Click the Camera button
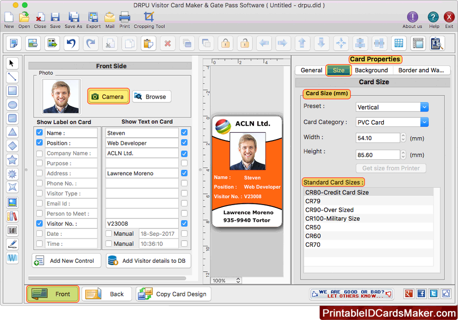The image size is (458, 320). click(x=108, y=96)
